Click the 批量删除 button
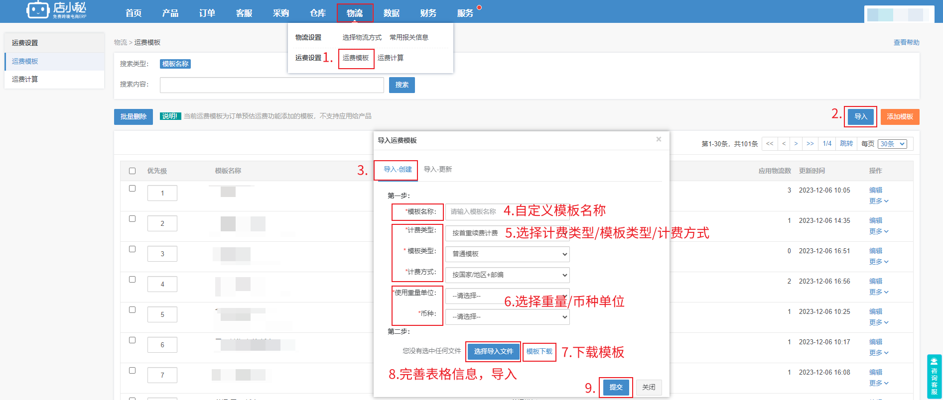943x400 pixels. [x=134, y=117]
